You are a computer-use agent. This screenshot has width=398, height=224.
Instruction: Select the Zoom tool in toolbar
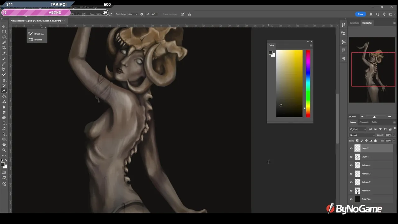click(4, 150)
